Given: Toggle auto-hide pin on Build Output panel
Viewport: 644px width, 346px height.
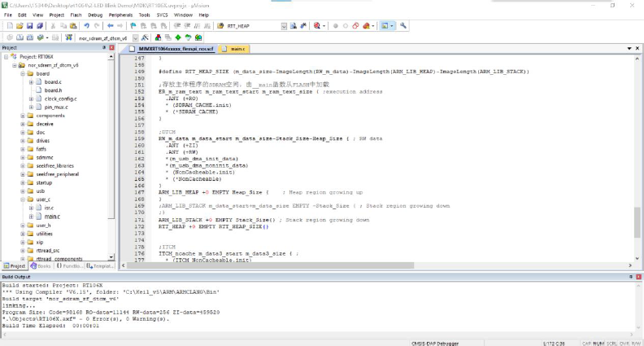Looking at the screenshot, I should coord(631,277).
